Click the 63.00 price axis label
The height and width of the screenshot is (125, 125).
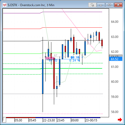tap(115, 37)
